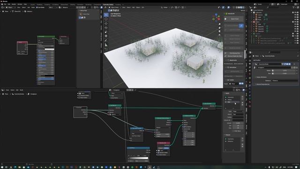
Task: Open the Object Mode dropdown in 3D viewport
Action: pos(114,8)
